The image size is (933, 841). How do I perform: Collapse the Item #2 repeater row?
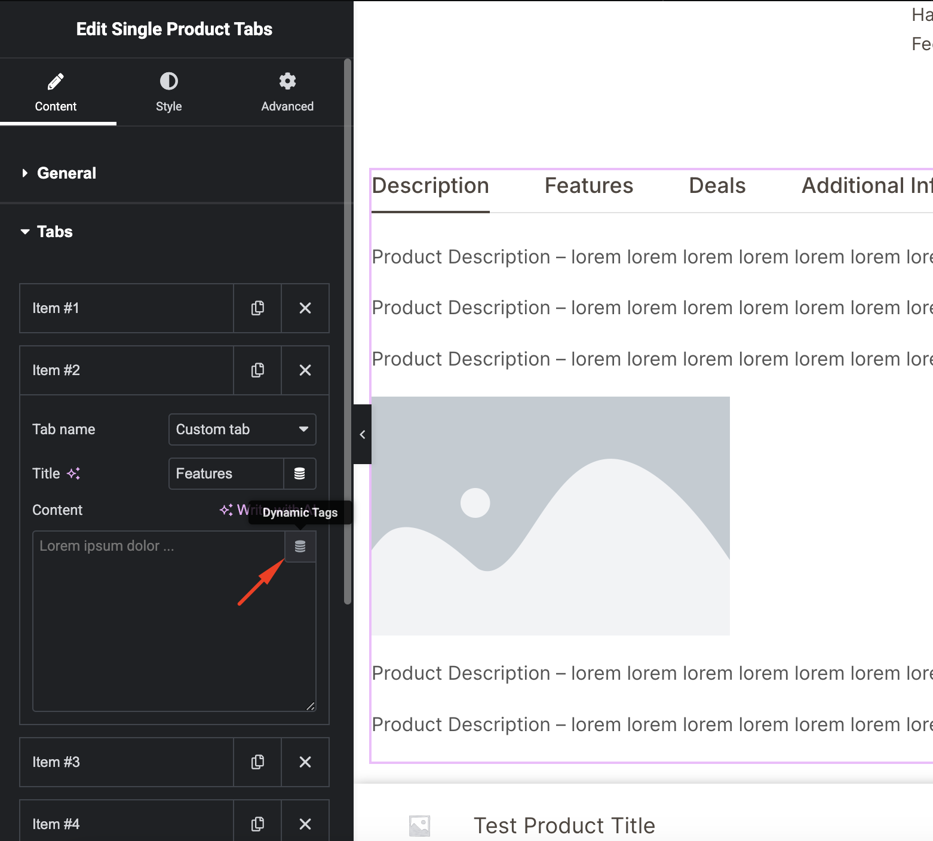click(x=127, y=370)
